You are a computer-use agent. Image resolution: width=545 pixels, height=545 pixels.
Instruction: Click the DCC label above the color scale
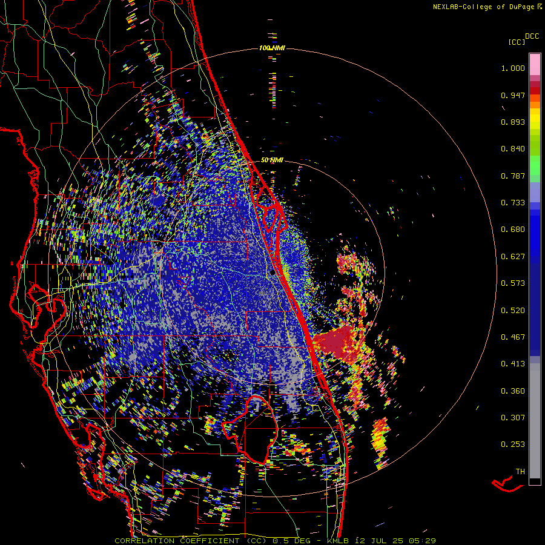[532, 36]
